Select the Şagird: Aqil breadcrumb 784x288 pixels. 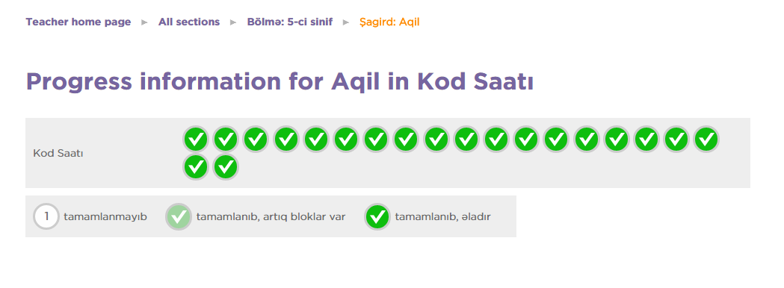coord(389,22)
